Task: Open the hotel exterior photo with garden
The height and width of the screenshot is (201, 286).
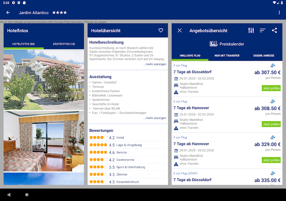Action: click(44, 80)
